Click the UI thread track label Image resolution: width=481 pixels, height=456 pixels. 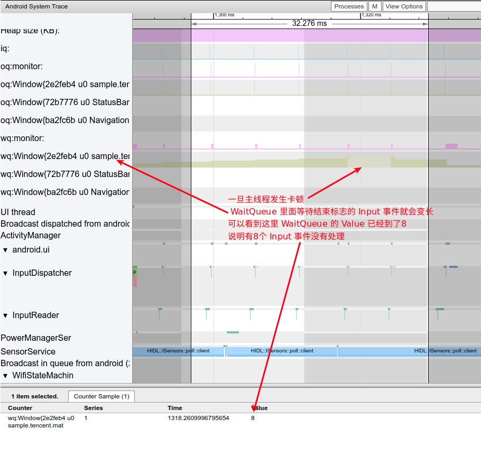click(x=18, y=212)
